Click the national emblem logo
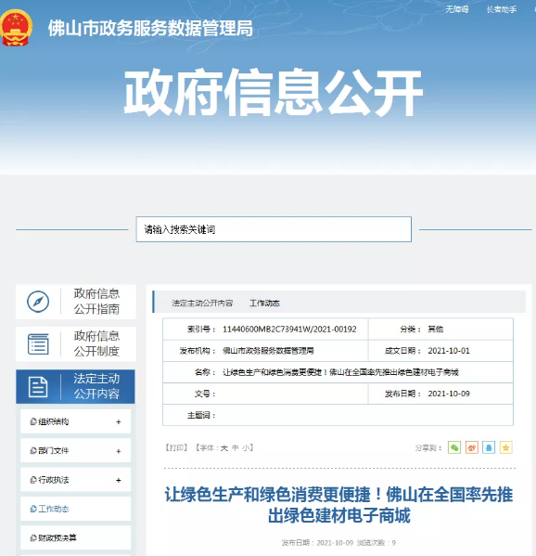536x556 pixels. (x=16, y=28)
